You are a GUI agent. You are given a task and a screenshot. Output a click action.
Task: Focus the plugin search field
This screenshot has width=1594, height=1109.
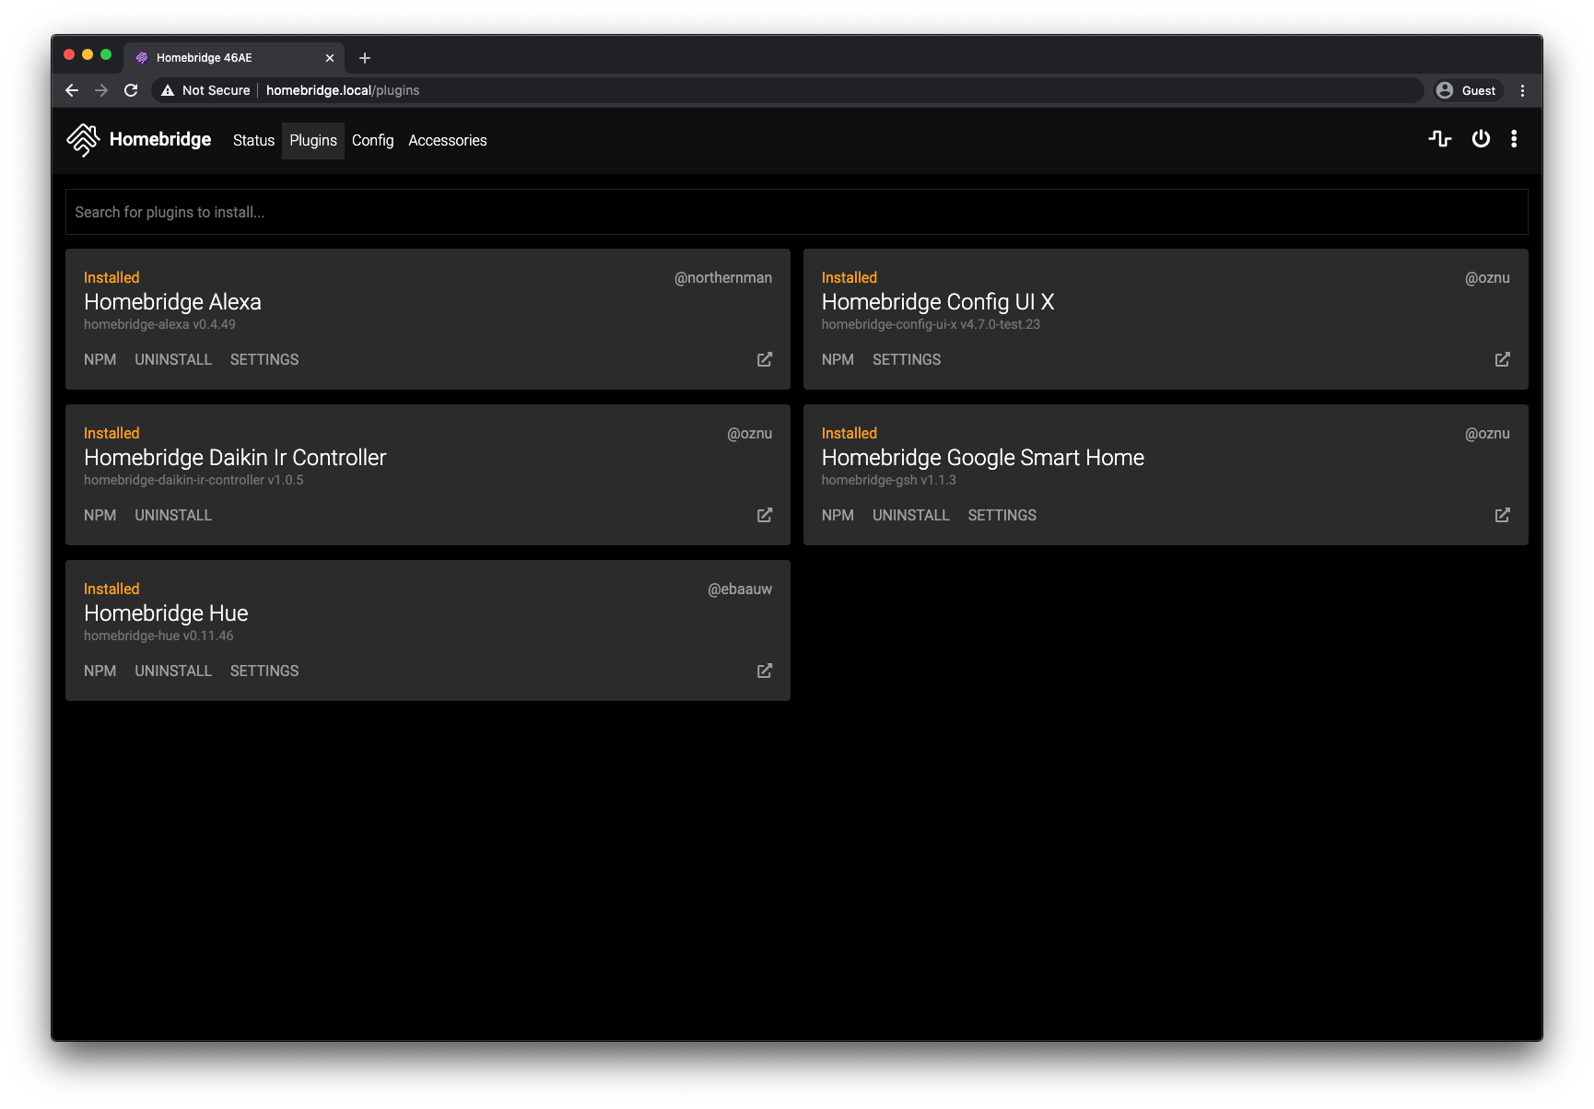[x=796, y=212]
